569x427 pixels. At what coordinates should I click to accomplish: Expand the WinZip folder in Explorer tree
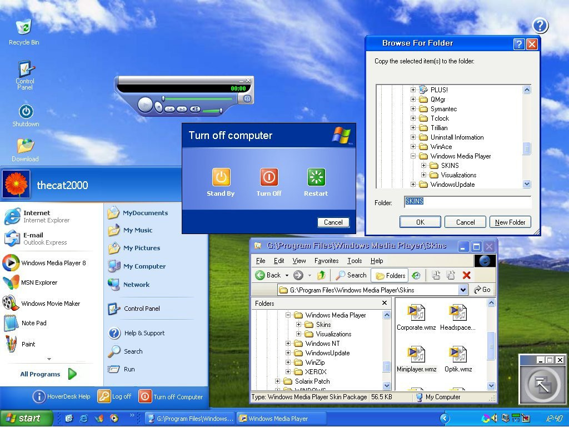click(x=288, y=362)
